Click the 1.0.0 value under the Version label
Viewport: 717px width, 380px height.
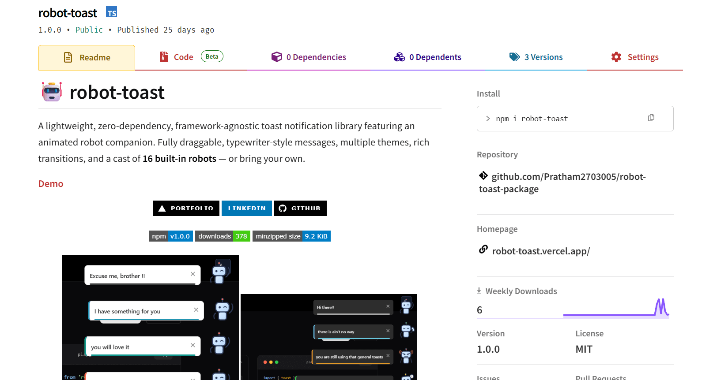click(x=488, y=350)
